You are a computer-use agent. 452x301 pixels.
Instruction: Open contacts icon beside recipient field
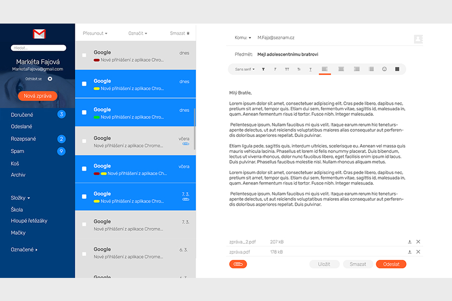click(x=418, y=39)
